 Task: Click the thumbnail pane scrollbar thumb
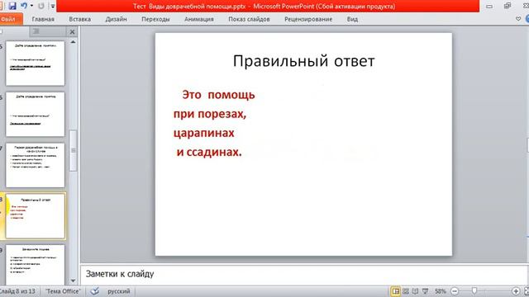coord(73,150)
